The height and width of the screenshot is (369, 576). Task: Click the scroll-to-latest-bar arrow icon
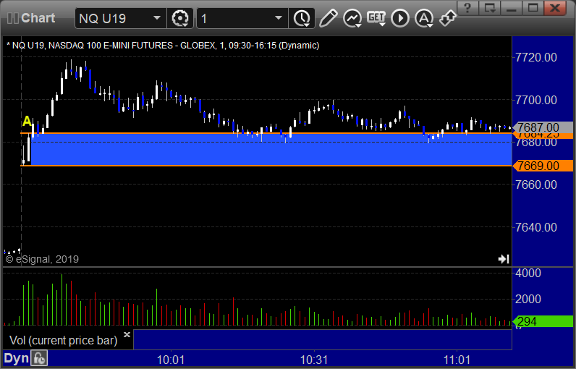pos(504,259)
